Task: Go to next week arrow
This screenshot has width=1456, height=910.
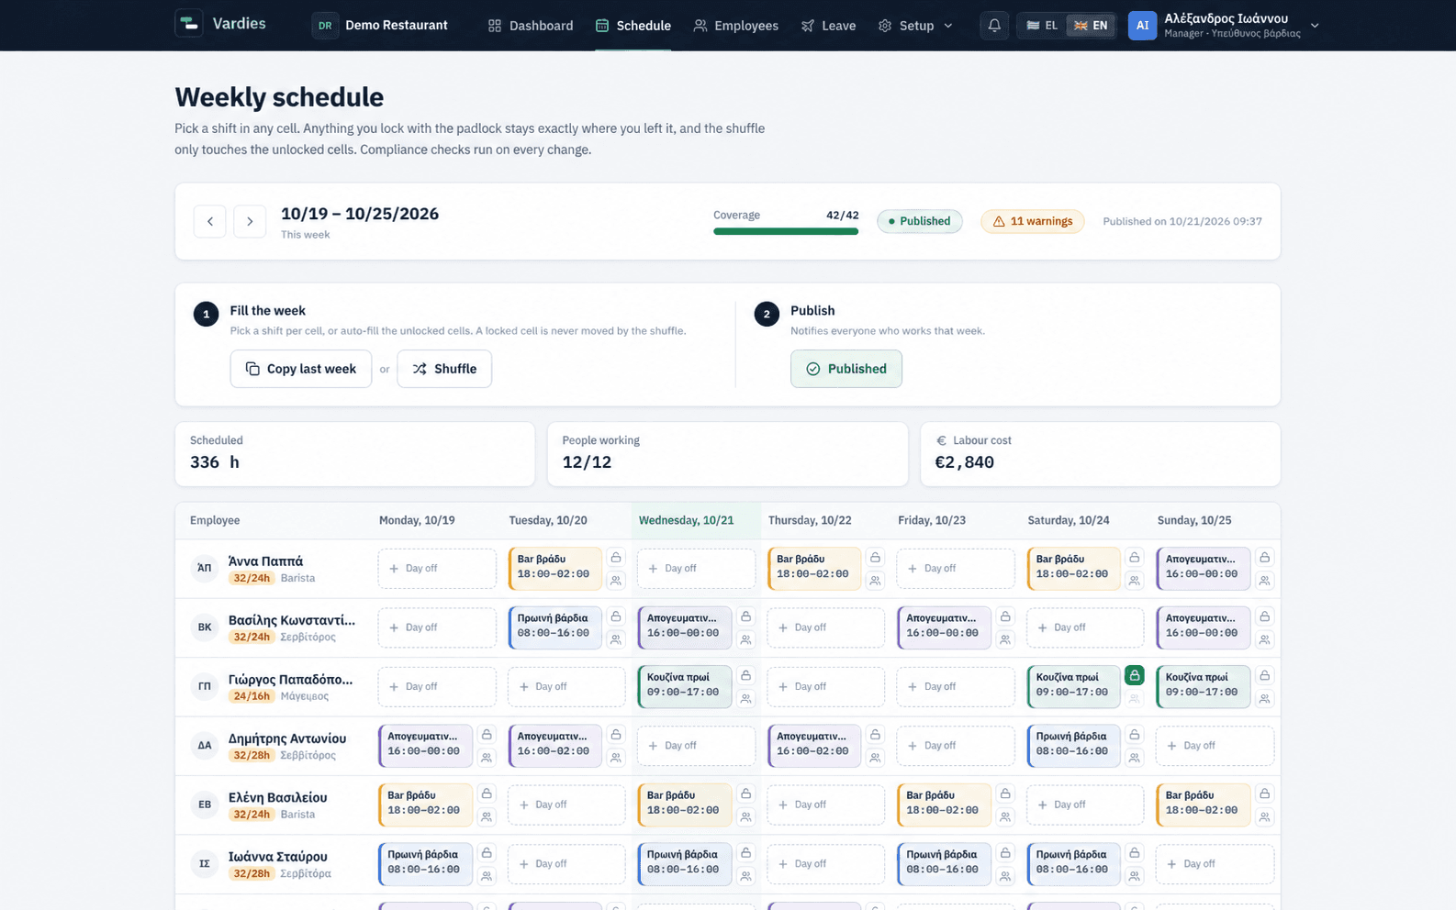Action: point(250,221)
